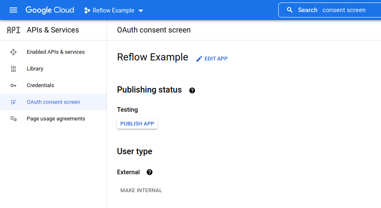The height and width of the screenshot is (208, 381).
Task: Open the hamburger navigation menu
Action: [13, 10]
